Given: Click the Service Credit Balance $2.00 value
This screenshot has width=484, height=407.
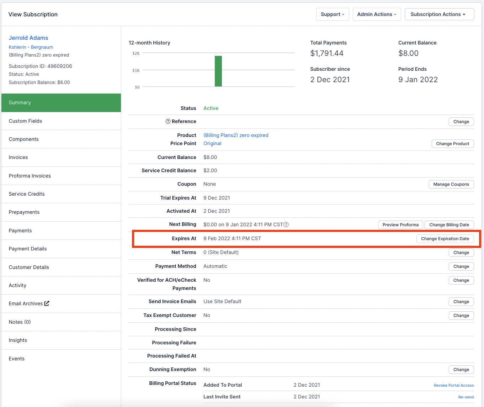Looking at the screenshot, I should coord(210,170).
